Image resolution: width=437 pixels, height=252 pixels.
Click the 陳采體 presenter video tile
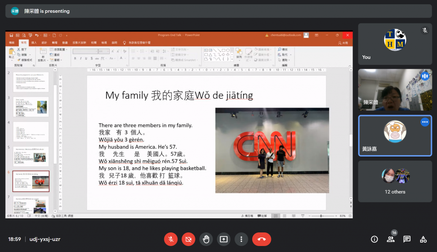coord(395,90)
